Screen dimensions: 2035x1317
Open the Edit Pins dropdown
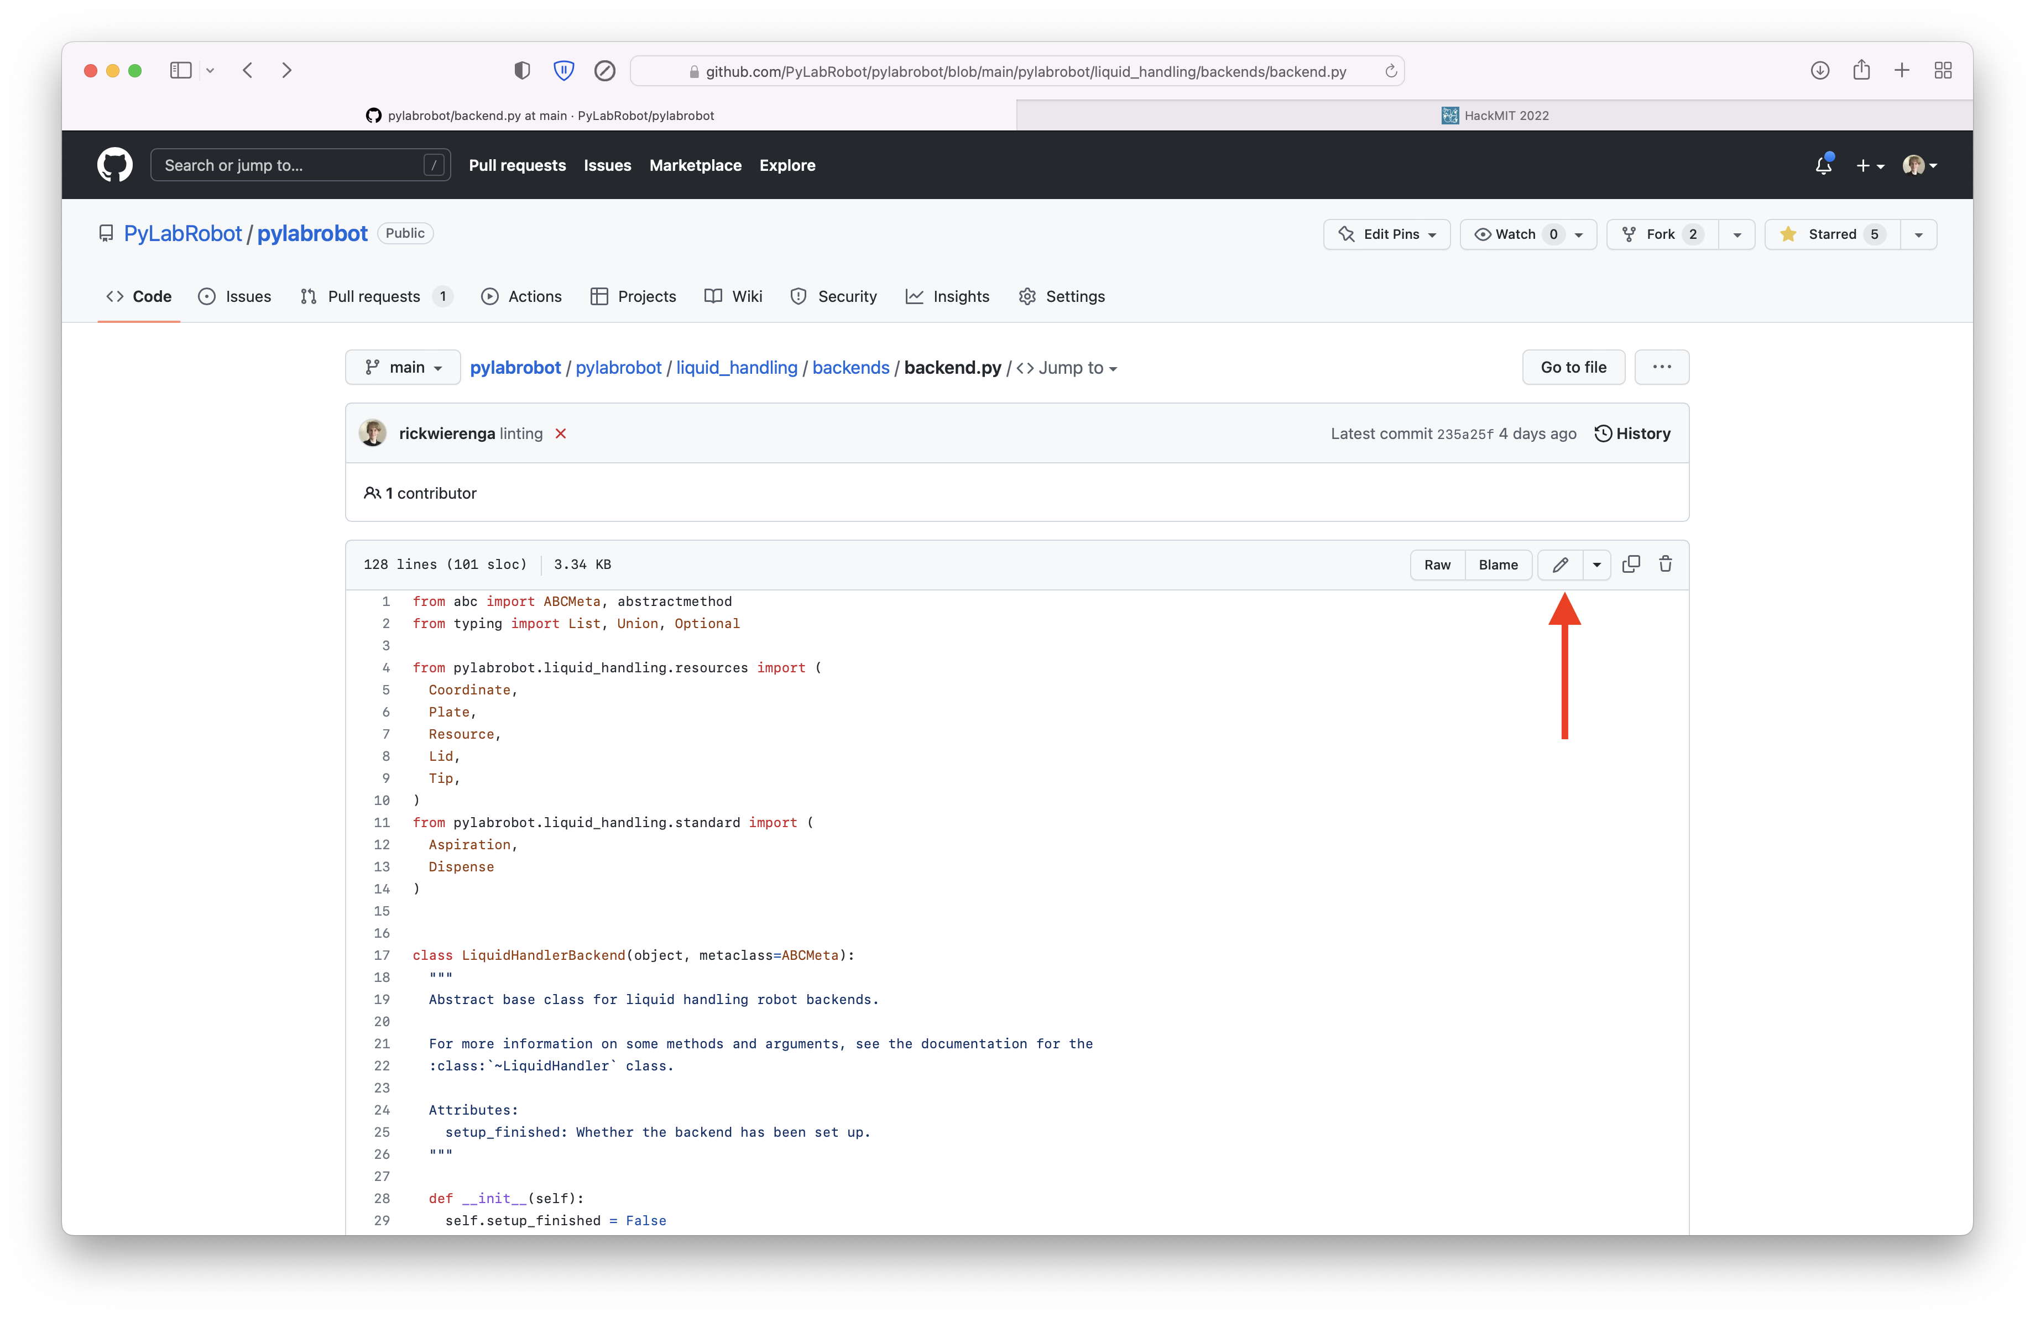tap(1386, 234)
